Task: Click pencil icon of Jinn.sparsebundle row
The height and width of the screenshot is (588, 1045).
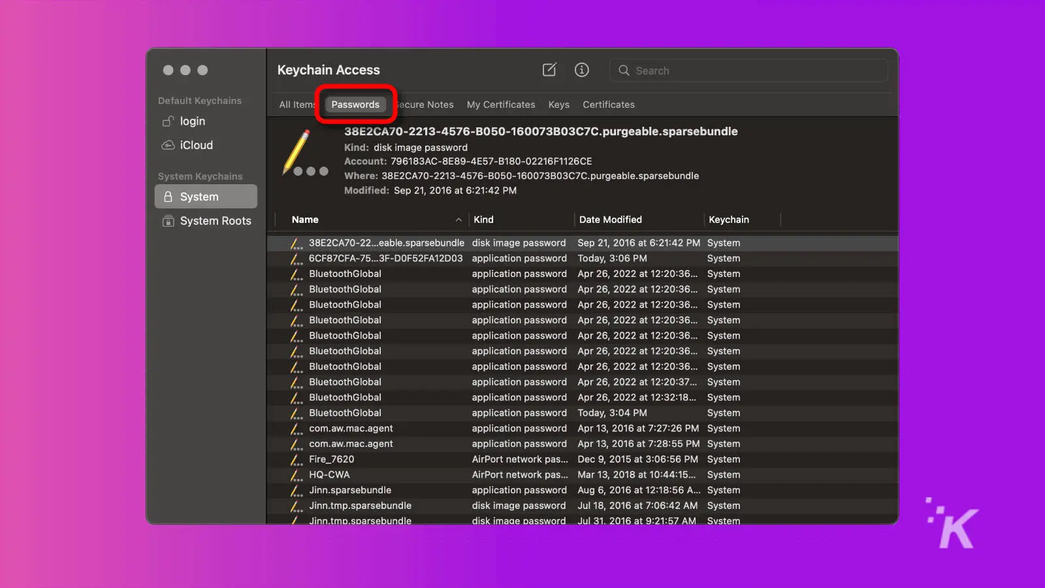Action: (x=297, y=491)
